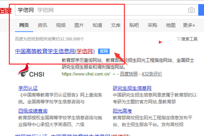Click text 教育部授权全国高等学校学生信息咨询与就

click(60, 118)
